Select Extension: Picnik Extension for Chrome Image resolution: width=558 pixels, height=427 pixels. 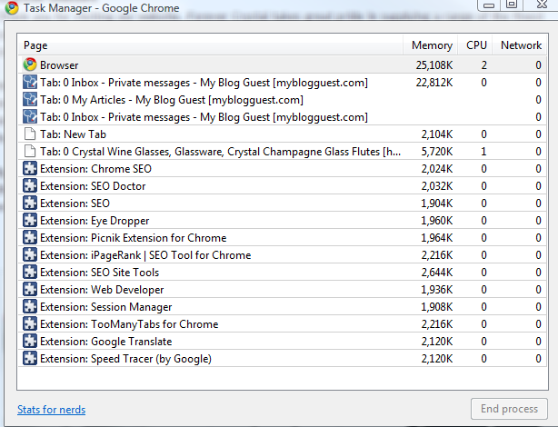[283, 238]
